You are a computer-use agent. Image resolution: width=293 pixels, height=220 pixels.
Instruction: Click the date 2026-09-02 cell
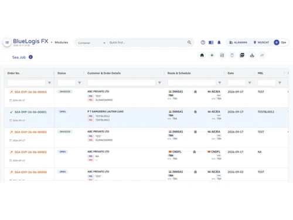[x=236, y=172]
